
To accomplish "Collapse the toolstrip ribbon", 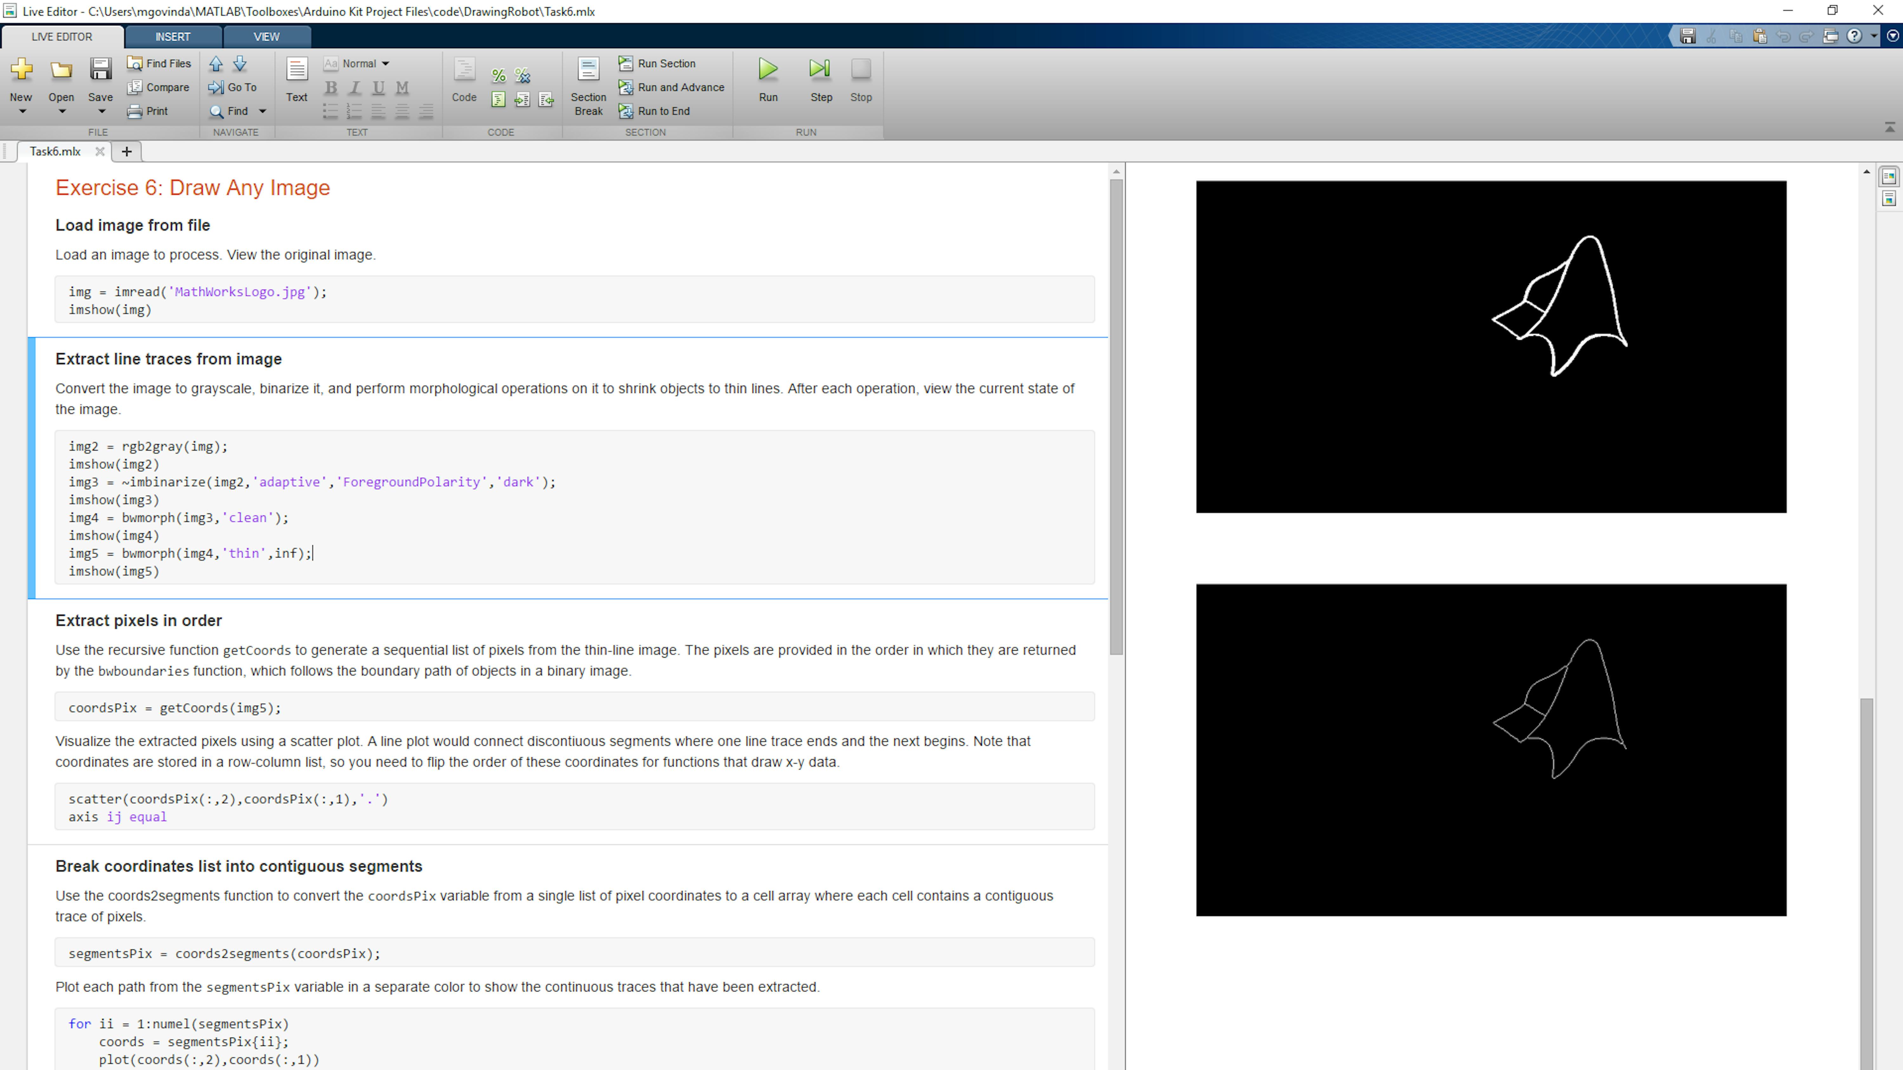I will [1890, 128].
